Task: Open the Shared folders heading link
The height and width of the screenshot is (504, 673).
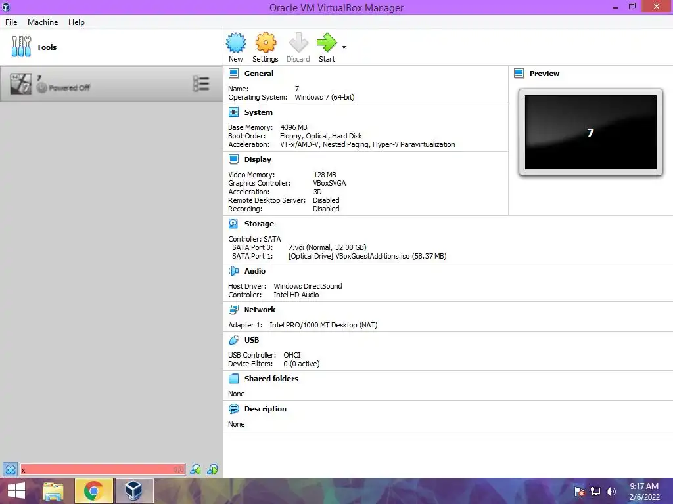Action: tap(271, 379)
